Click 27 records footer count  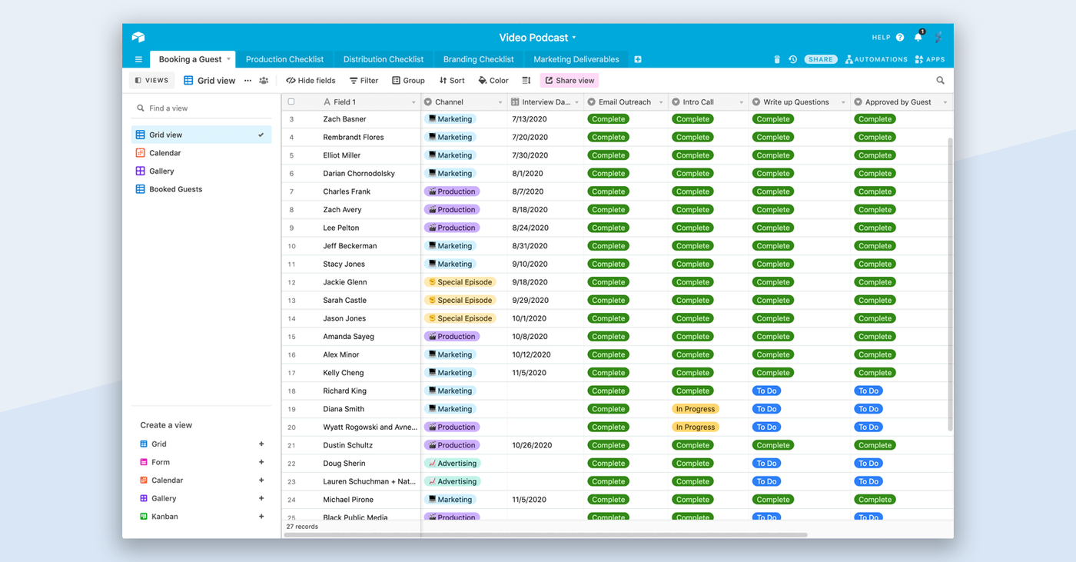[x=302, y=527]
